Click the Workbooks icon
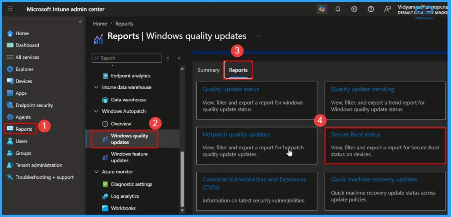 tap(105, 208)
